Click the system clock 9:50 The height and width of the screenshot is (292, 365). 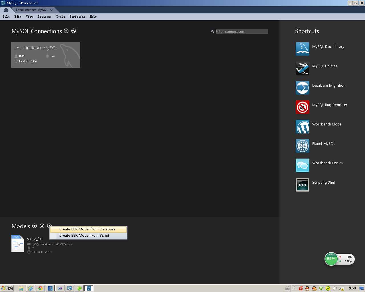[x=352, y=288]
